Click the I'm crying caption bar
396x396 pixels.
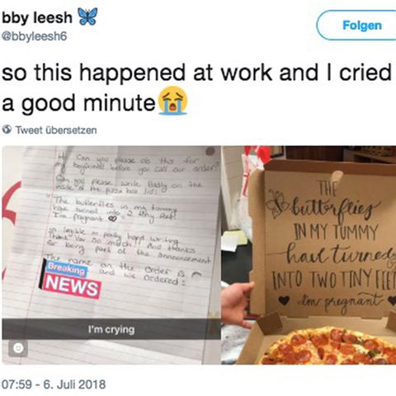pos(111,329)
